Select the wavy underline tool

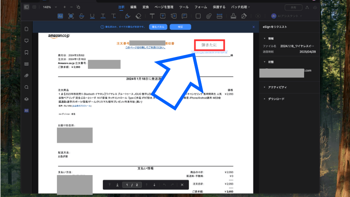click(x=103, y=16)
